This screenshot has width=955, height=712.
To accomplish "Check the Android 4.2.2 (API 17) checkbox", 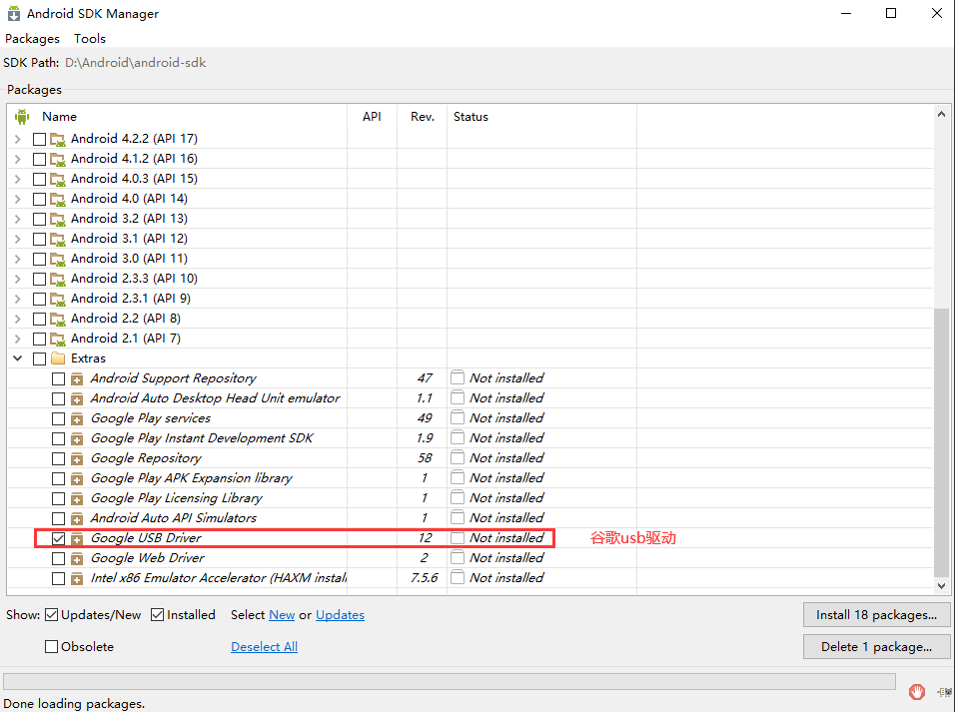I will (x=40, y=139).
